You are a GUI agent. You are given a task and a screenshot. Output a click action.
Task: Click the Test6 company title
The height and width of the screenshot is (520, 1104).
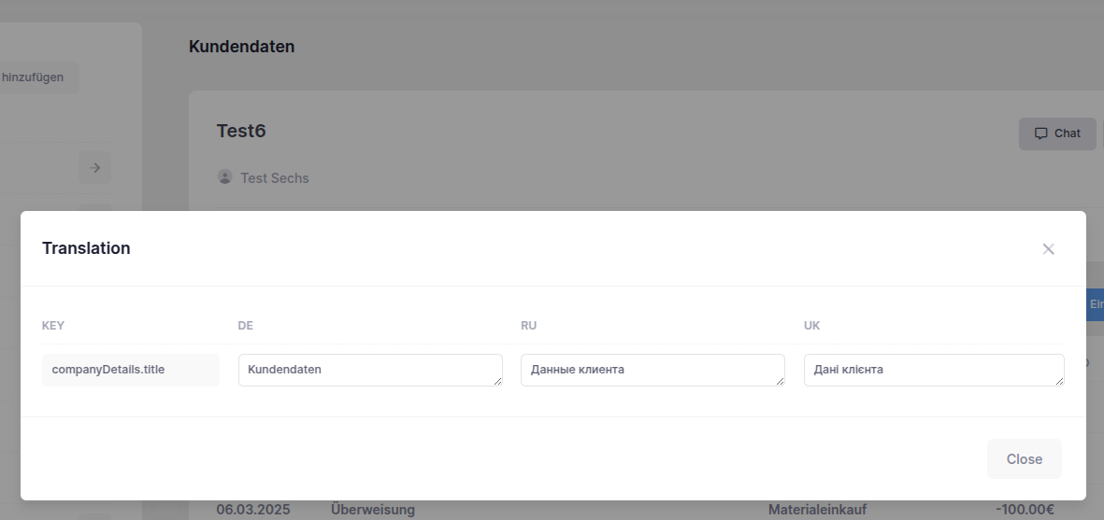click(241, 131)
